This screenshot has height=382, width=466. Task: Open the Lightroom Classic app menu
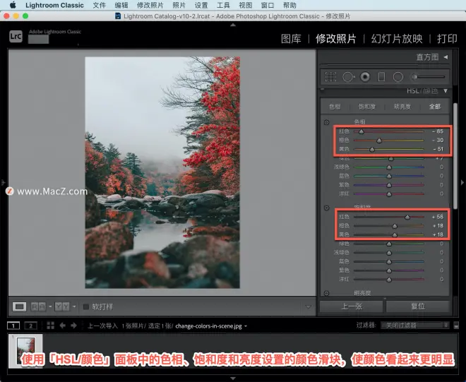[54, 5]
